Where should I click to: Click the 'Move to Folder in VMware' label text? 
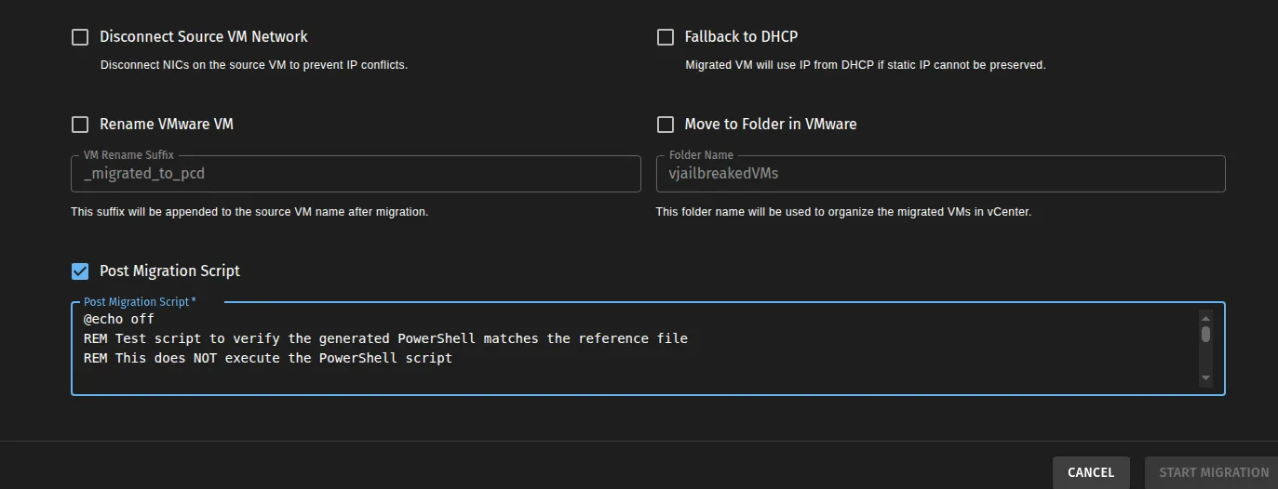771,125
